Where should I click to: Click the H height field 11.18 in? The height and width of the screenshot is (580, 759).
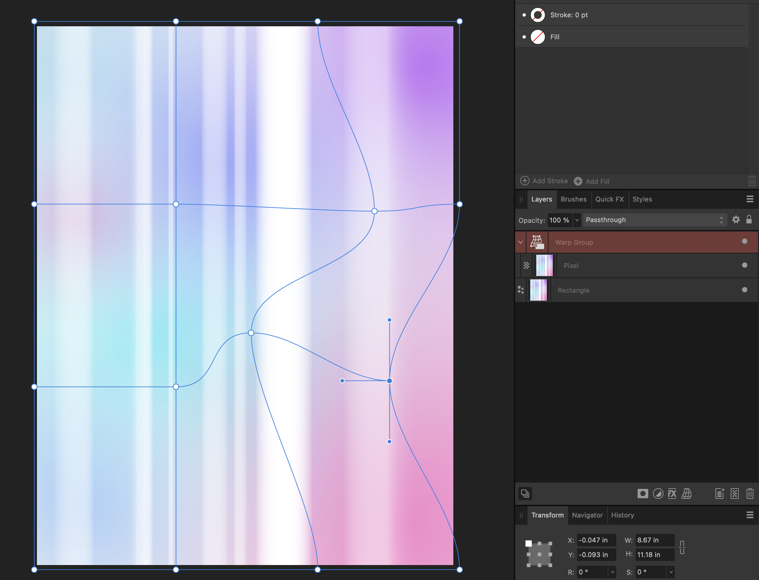(x=655, y=555)
